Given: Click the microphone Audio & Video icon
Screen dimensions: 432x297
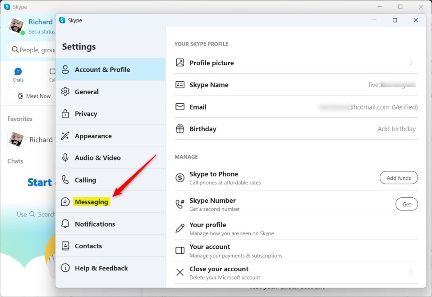Looking at the screenshot, I should 65,158.
